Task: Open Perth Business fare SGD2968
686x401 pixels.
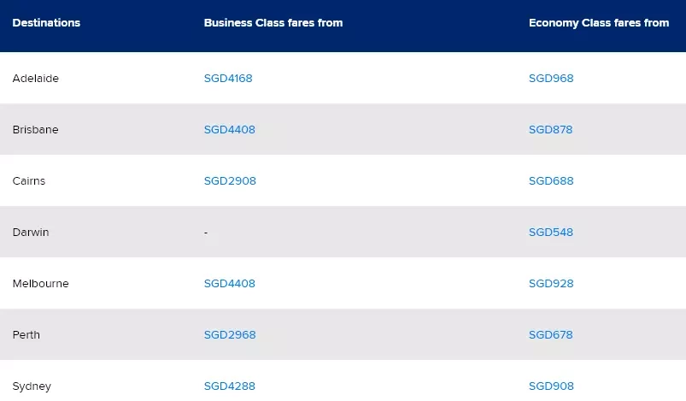Action: 230,334
